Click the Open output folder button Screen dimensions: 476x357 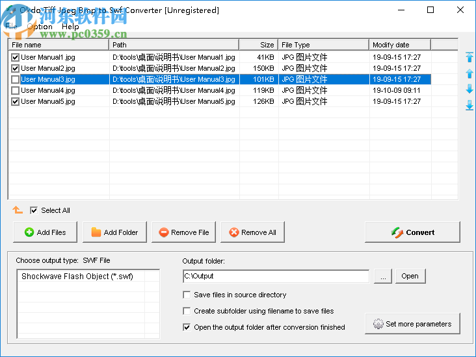pos(410,276)
